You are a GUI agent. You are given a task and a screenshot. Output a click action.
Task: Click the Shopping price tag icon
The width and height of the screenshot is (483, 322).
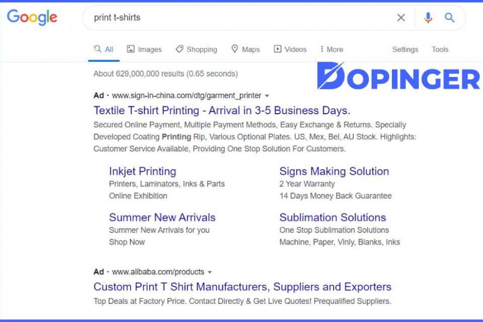(180, 49)
